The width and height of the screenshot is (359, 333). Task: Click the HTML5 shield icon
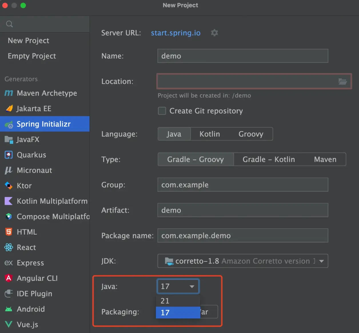pos(9,232)
